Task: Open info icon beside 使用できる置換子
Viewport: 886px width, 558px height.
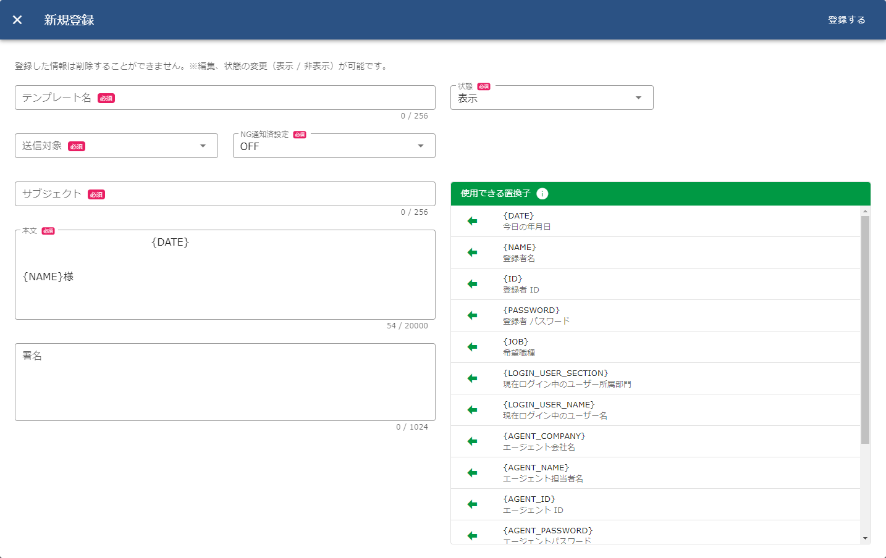Action: click(x=542, y=194)
